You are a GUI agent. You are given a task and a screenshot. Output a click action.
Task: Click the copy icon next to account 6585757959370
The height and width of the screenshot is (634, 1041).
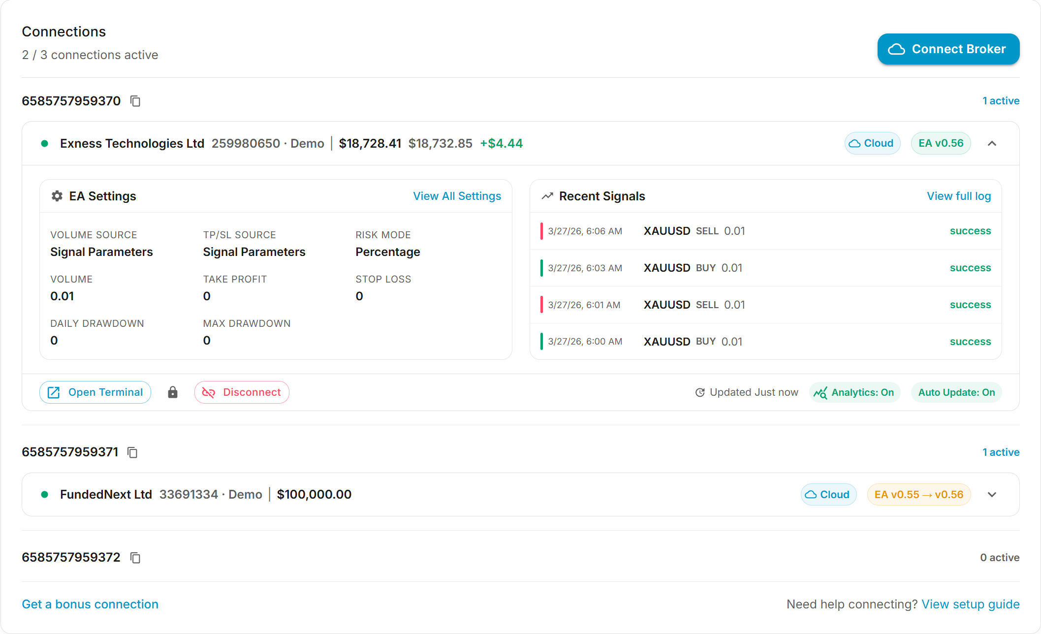pos(135,101)
